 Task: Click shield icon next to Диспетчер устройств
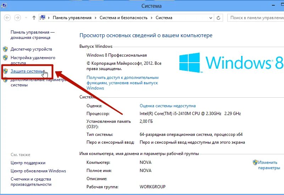point(5,49)
